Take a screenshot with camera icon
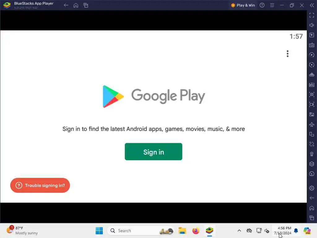Viewport: 317px width, 238px height. (x=312, y=95)
